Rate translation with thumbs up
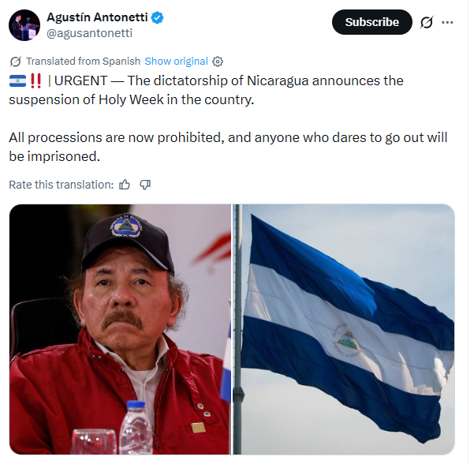 tap(125, 185)
